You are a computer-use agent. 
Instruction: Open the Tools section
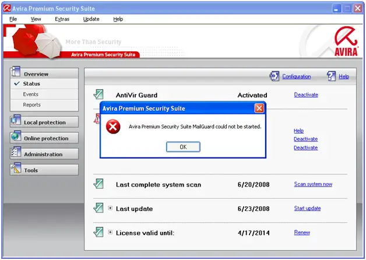coord(44,170)
